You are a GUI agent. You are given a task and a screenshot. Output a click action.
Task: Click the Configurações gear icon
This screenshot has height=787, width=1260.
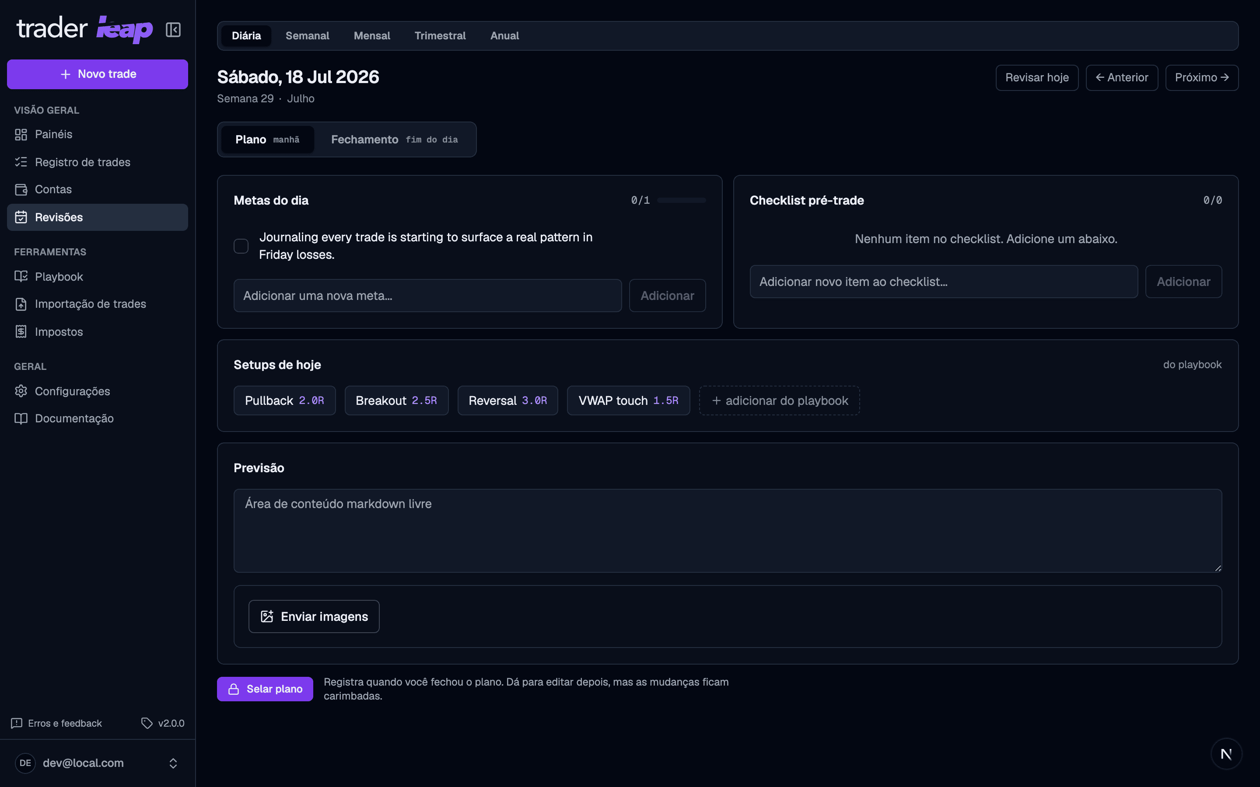[21, 391]
